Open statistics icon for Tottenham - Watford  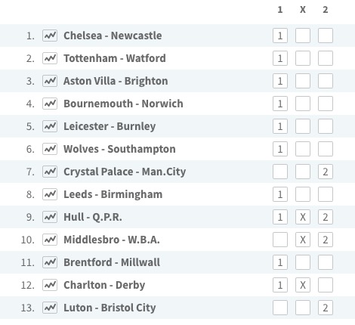click(50, 58)
